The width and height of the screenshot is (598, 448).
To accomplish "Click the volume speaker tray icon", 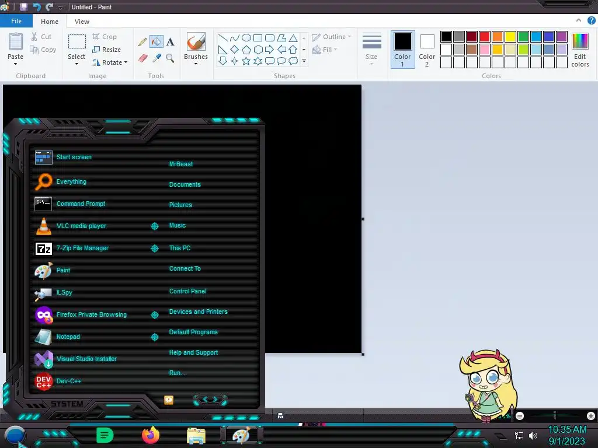I will point(533,435).
